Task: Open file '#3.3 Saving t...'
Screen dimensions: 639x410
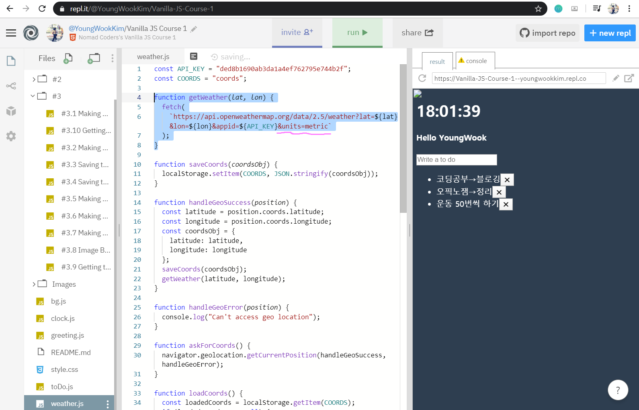Action: click(78, 165)
